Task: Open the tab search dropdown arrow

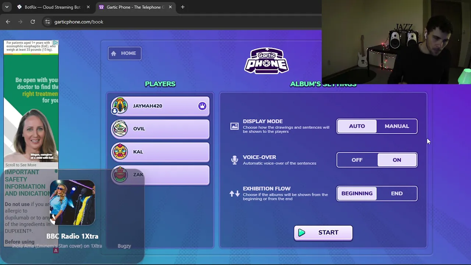Action: click(x=7, y=7)
